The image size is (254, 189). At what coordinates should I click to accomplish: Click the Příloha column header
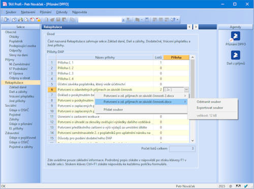pyautogui.click(x=176, y=57)
